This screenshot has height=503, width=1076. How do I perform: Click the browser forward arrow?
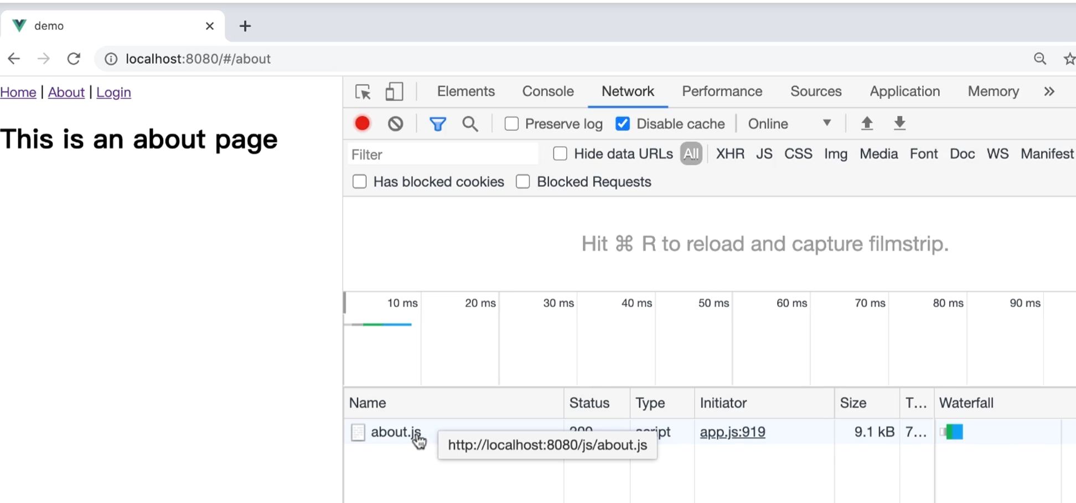tap(43, 59)
